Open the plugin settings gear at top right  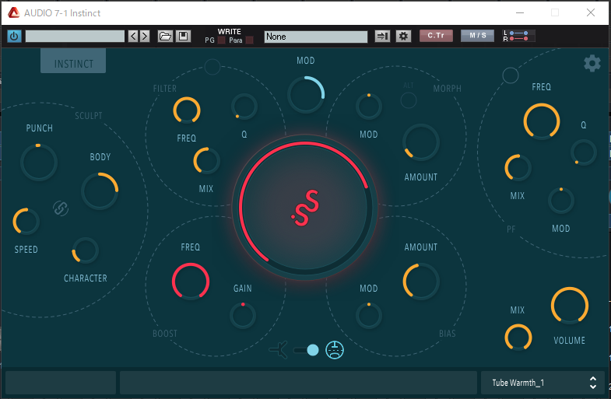tap(592, 64)
